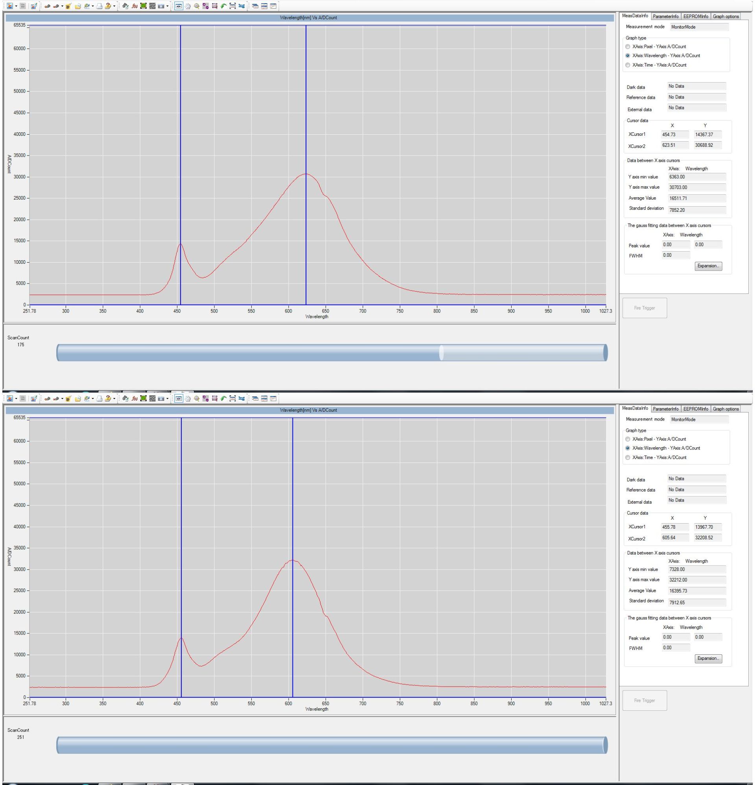Screen dimensions: 755x785
Task: Open Graph options tab in lower panel
Action: pos(726,409)
